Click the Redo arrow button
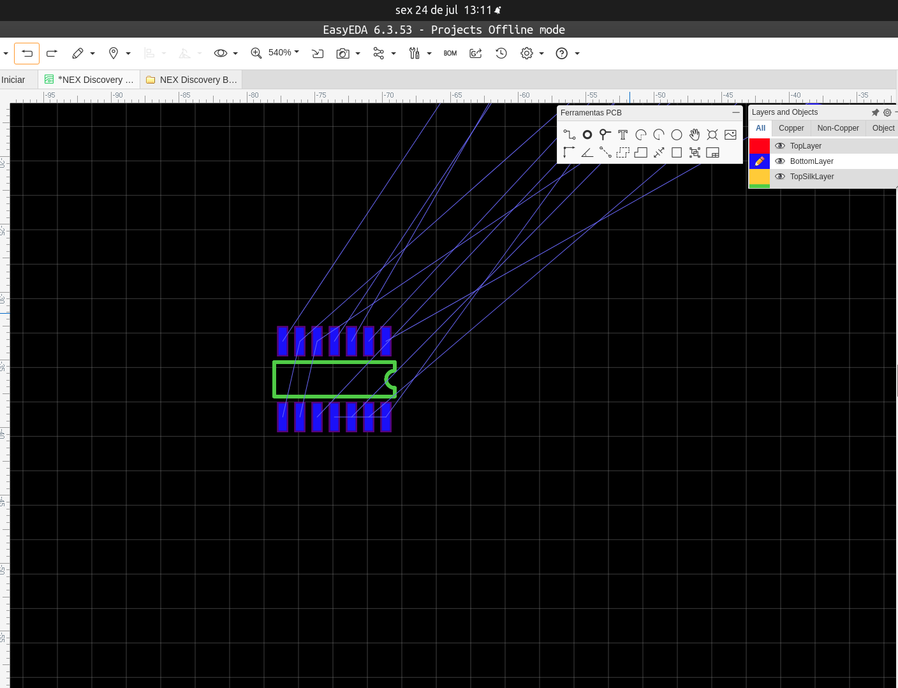Viewport: 898px width, 688px height. click(x=52, y=54)
